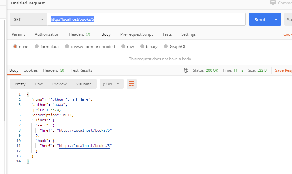Open the request Headers (7) tab
The height and width of the screenshot is (174, 292).
click(x=80, y=34)
